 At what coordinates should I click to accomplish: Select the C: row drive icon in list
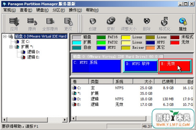click(74, 88)
